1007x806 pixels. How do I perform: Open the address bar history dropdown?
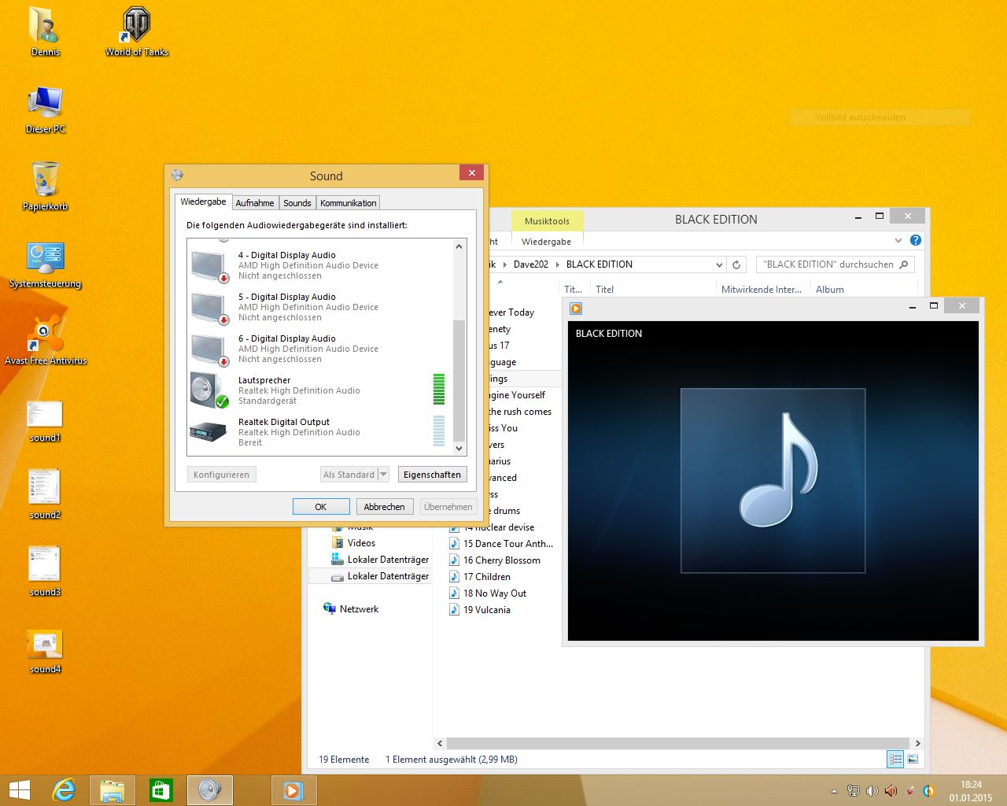[x=718, y=264]
